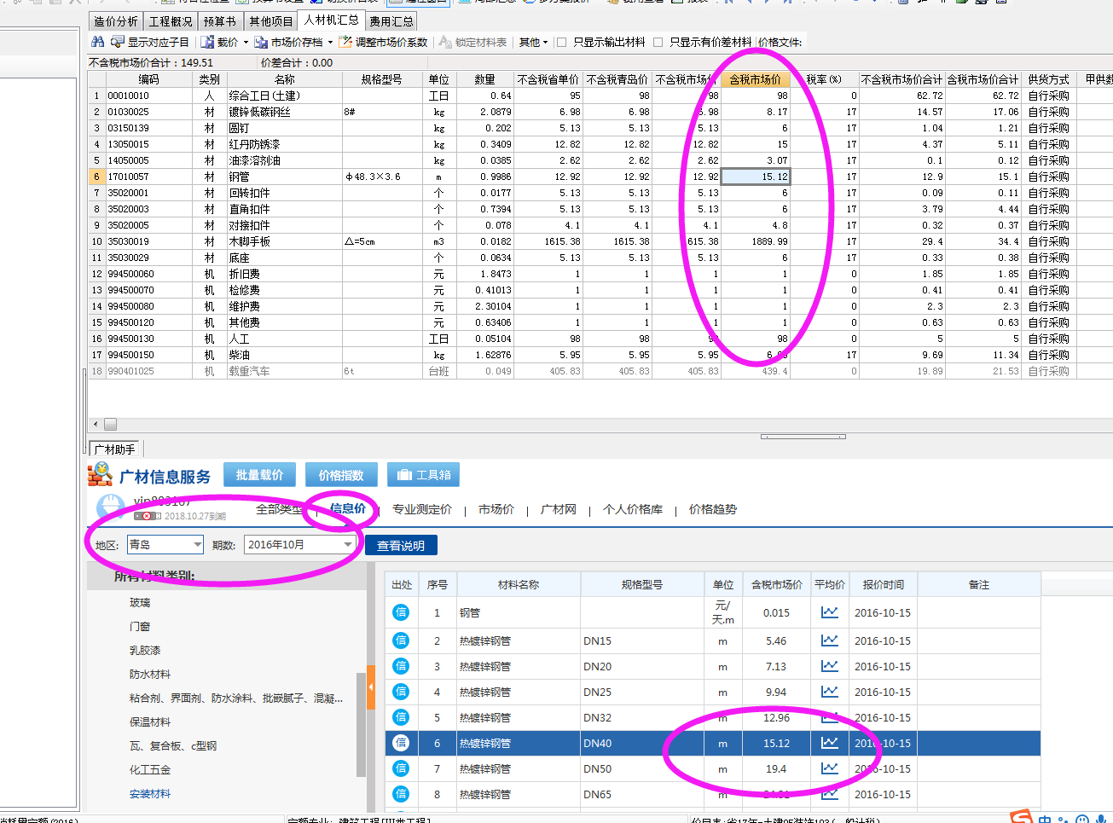Image resolution: width=1113 pixels, height=823 pixels.
Task: Click the 广材信息服务 mascot logo icon
Action: 101,474
